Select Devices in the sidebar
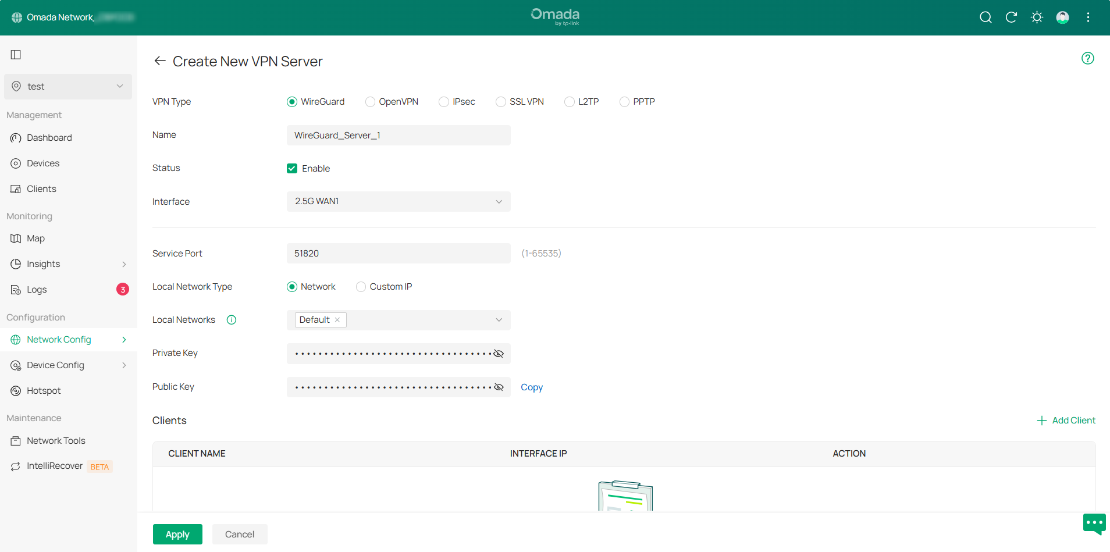Screen dimensions: 1110x552 [x=43, y=163]
